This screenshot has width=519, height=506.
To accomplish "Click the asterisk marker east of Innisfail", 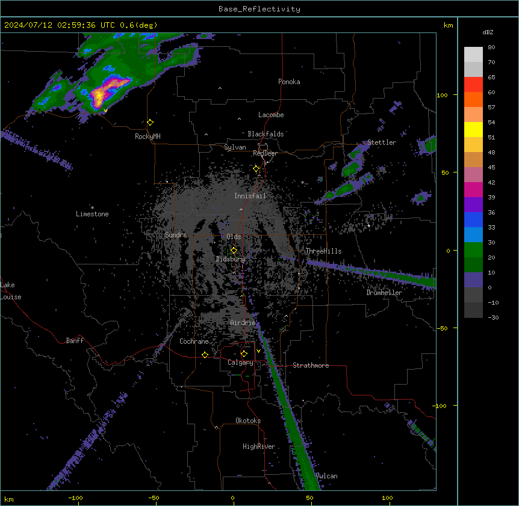I will click(302, 182).
